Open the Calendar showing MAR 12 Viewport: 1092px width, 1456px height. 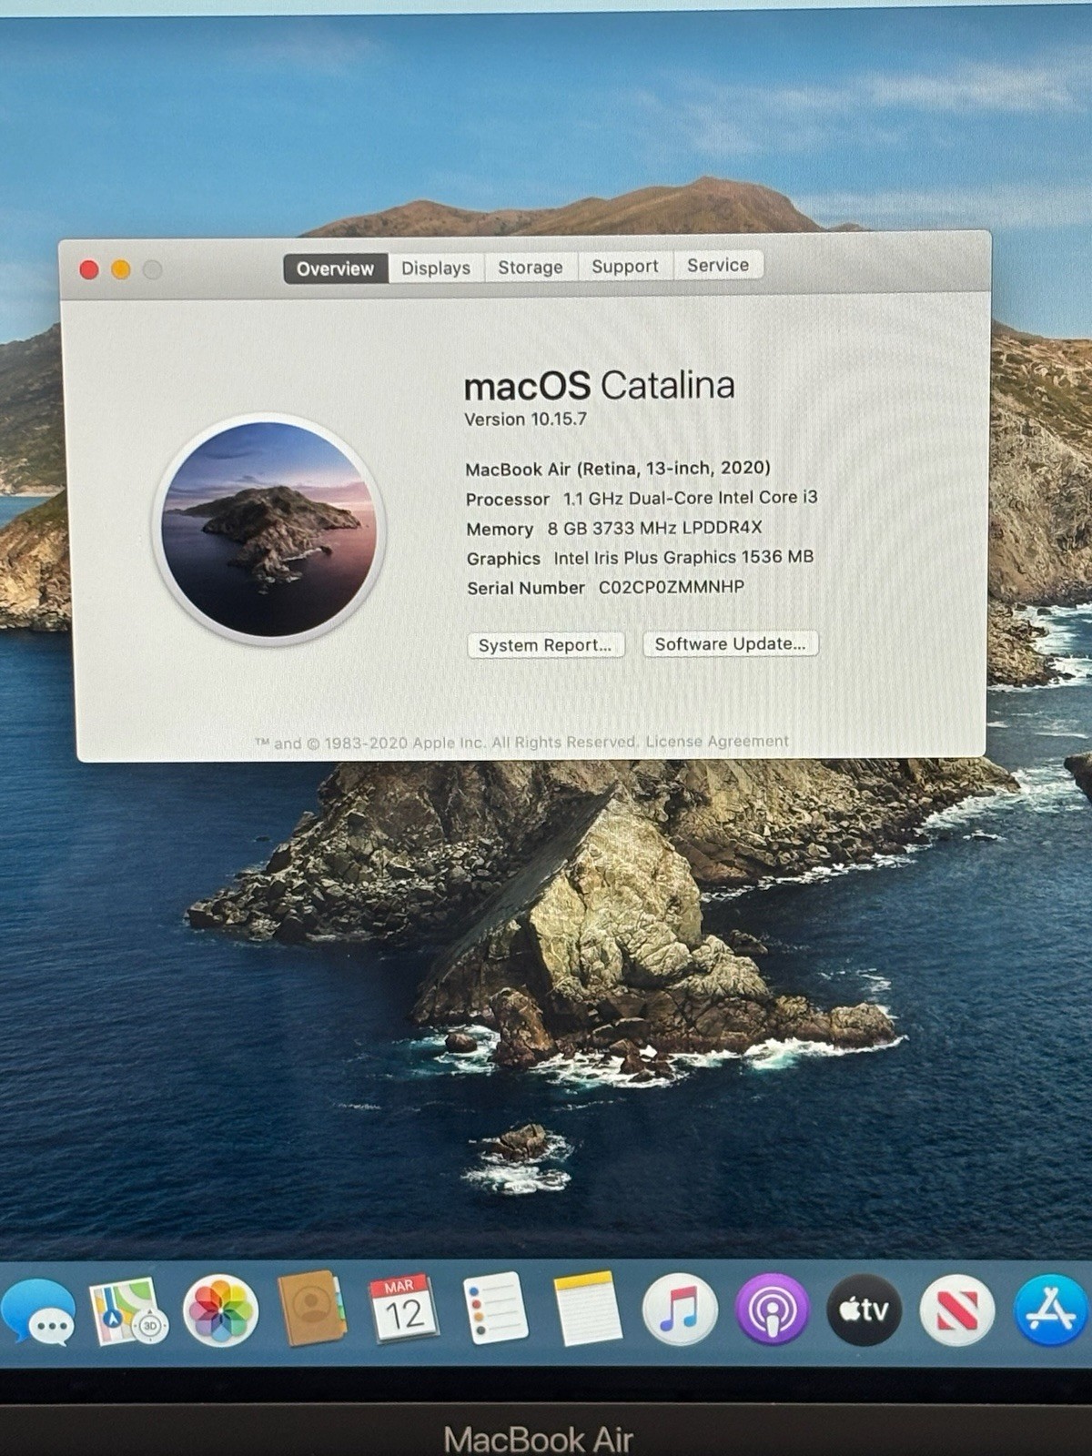click(x=403, y=1309)
